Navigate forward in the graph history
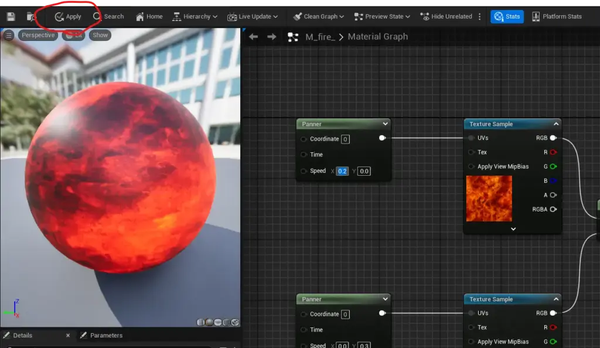This screenshot has width=600, height=348. point(272,37)
